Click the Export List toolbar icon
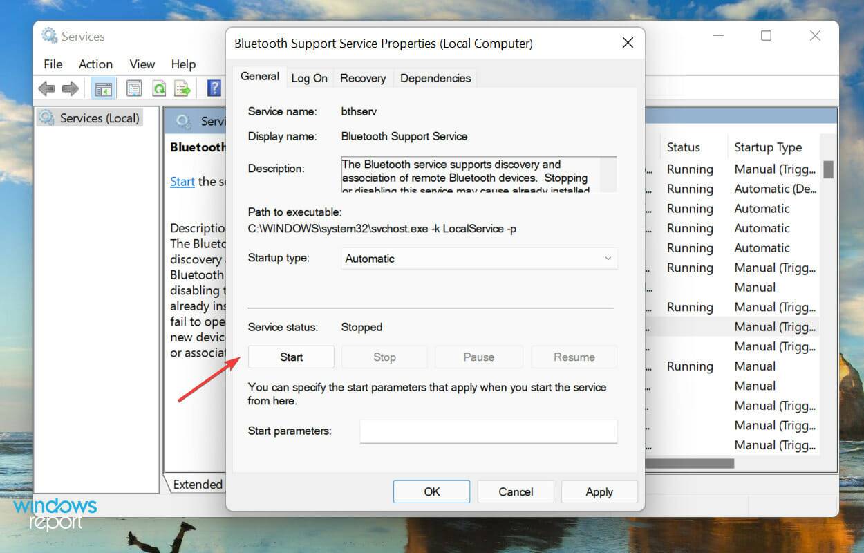Screen dimensions: 864x553 coord(183,88)
